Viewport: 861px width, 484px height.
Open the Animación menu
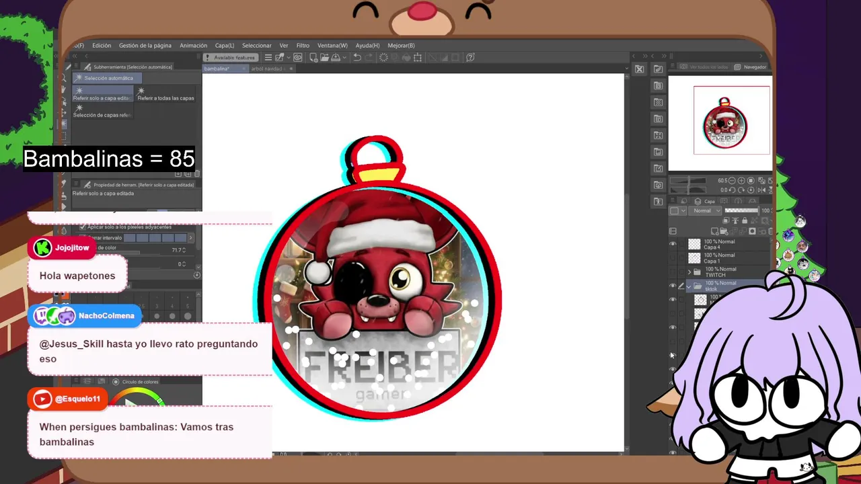[193, 46]
